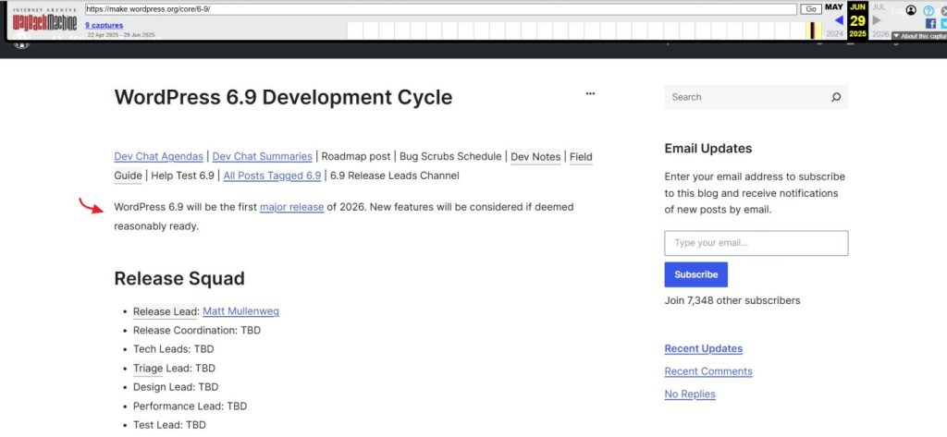Select the JUN 29 2025 capture date
The width and height of the screenshot is (947, 437).
(857, 20)
